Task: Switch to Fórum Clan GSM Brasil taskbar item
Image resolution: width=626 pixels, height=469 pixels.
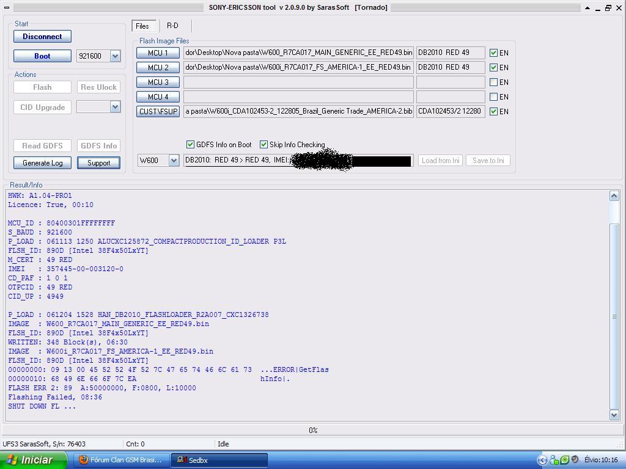Action: [122, 460]
